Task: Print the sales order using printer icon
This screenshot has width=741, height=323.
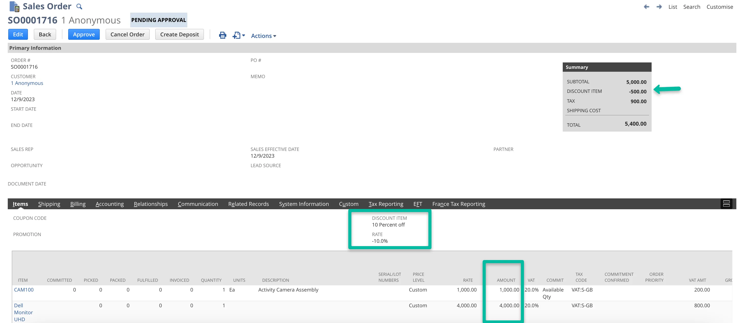Action: tap(223, 35)
